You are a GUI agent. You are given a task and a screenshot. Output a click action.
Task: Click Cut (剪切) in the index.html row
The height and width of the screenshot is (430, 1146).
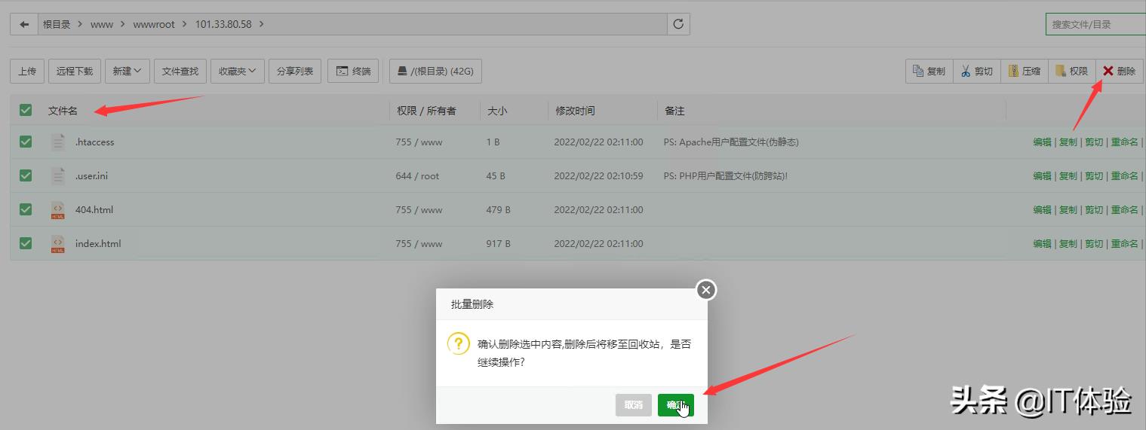tap(1093, 243)
